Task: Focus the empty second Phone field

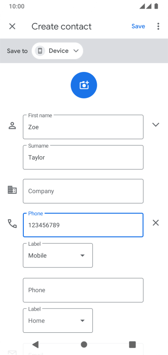Action: (83, 290)
